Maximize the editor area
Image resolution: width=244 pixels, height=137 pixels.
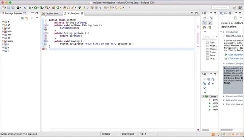(197, 13)
